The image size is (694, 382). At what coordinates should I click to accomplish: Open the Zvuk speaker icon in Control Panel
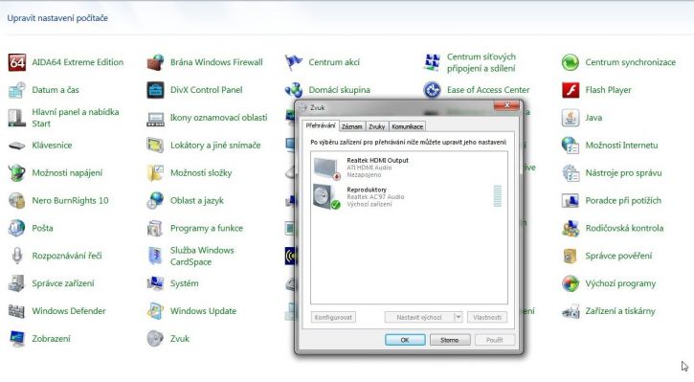point(155,339)
